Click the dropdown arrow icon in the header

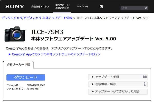point(101,7)
